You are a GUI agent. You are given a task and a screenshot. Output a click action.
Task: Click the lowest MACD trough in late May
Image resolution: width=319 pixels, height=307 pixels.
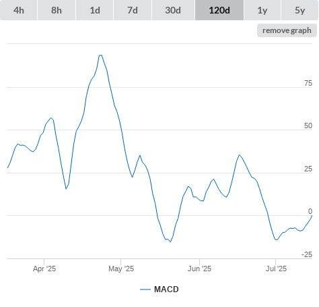coord(171,242)
